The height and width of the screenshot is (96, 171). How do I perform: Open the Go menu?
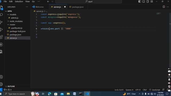[x=33, y=1]
